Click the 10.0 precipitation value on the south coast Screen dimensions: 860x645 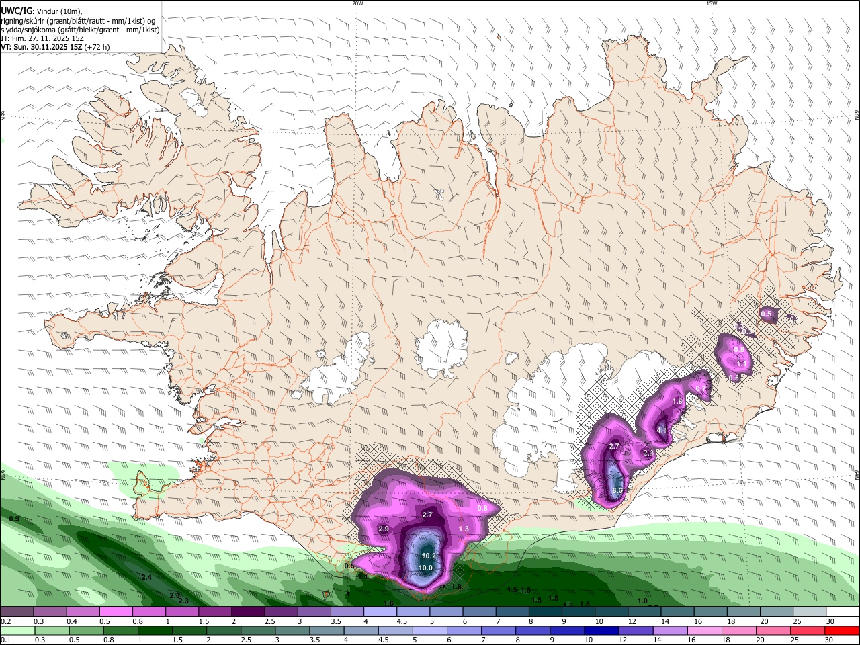pyautogui.click(x=425, y=568)
